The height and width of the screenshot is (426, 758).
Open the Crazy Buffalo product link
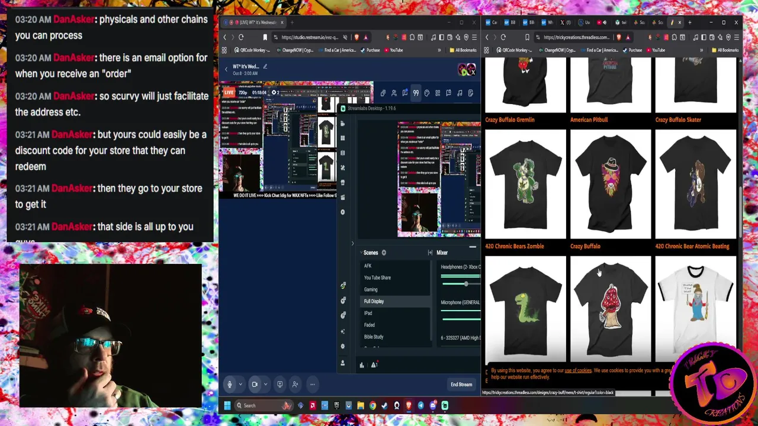coord(585,246)
